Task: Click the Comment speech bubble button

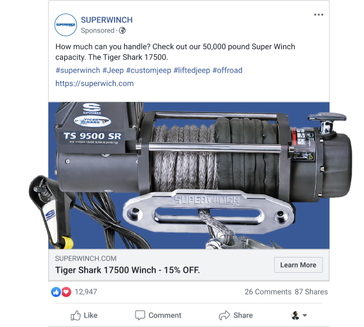Action: (158, 316)
